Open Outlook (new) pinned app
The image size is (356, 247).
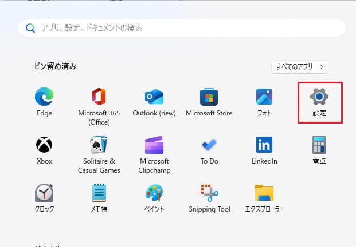click(154, 97)
